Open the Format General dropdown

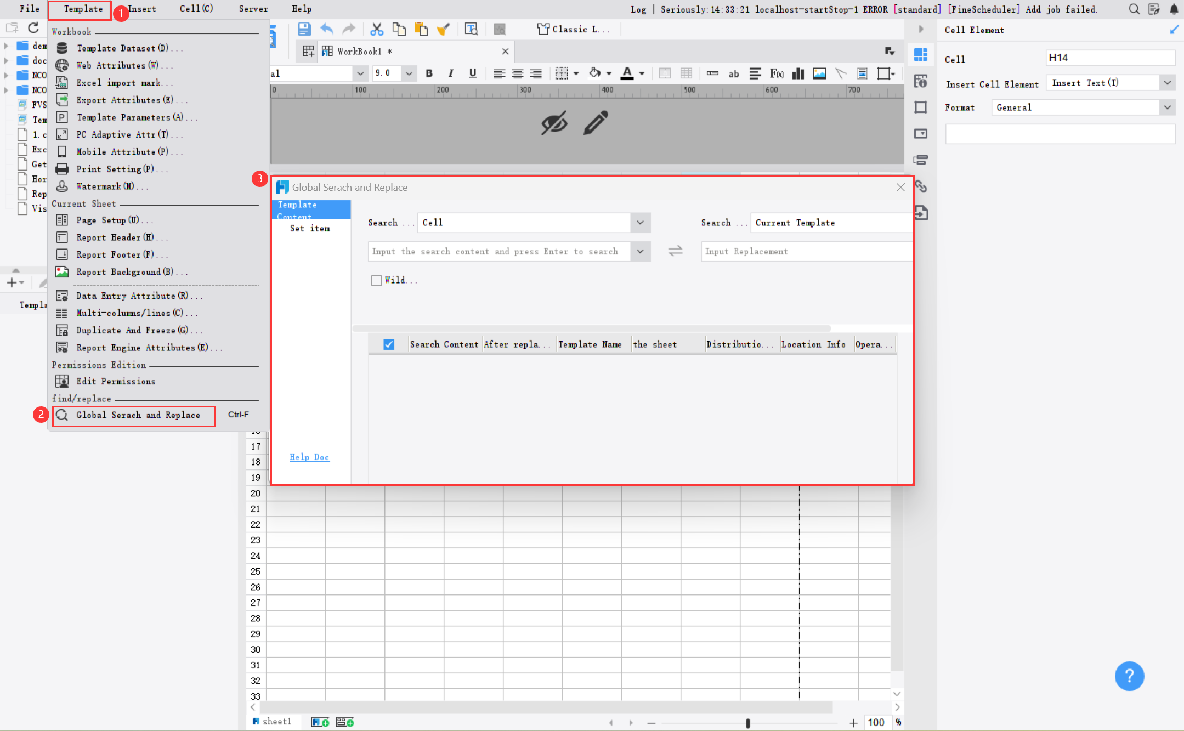pyautogui.click(x=1168, y=107)
